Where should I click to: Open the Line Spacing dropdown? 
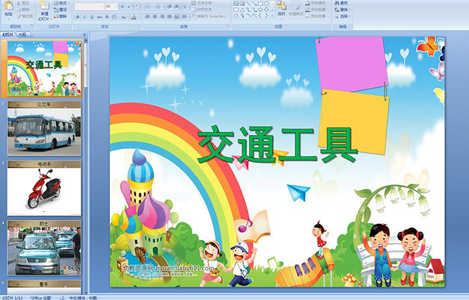185,7
